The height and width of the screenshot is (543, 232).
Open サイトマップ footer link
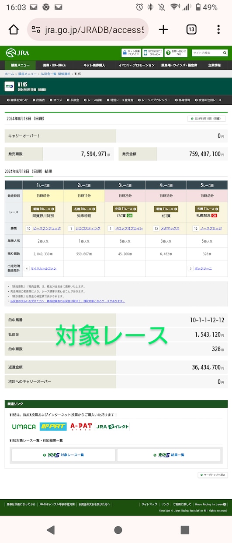click(x=149, y=504)
